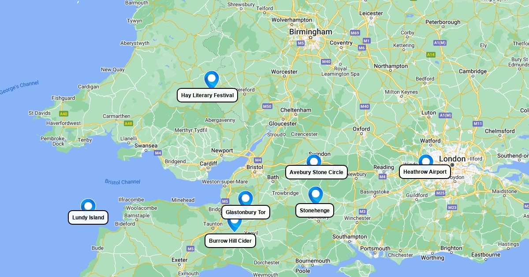Screen dimensions: 529x277
Task: Click the Bristol Channel water label
Action: point(123,182)
